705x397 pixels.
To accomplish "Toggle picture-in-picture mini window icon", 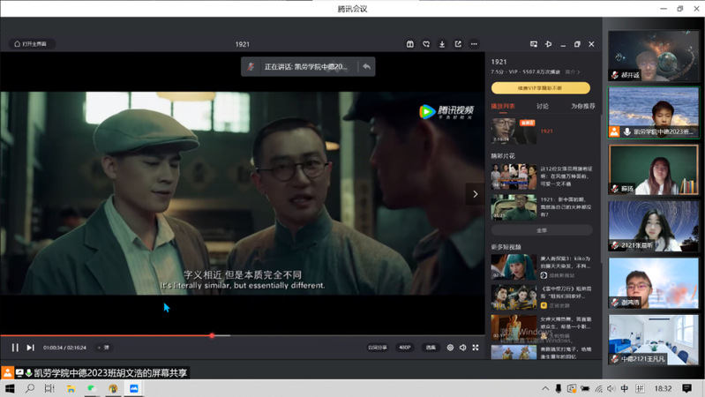I will coord(533,44).
